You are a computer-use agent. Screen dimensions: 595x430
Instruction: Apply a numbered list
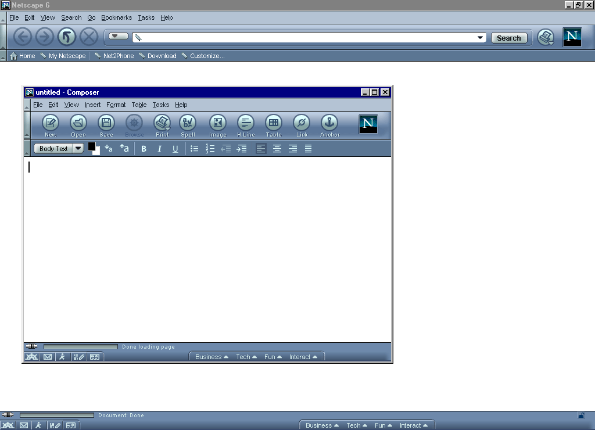(x=210, y=148)
